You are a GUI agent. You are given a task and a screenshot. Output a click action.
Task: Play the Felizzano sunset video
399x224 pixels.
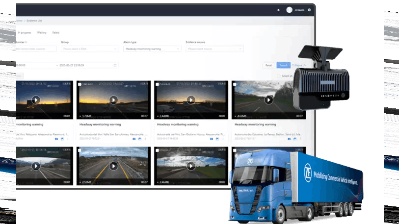click(36, 100)
